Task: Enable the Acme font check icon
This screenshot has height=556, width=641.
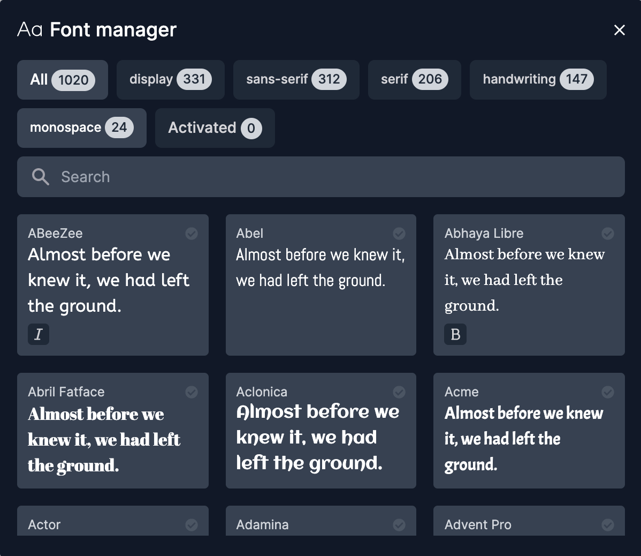Action: tap(608, 392)
